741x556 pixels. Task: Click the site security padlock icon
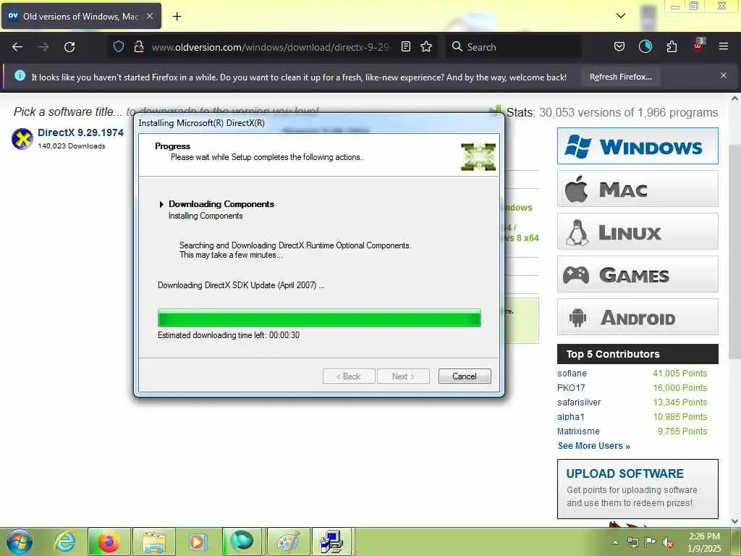click(x=138, y=46)
